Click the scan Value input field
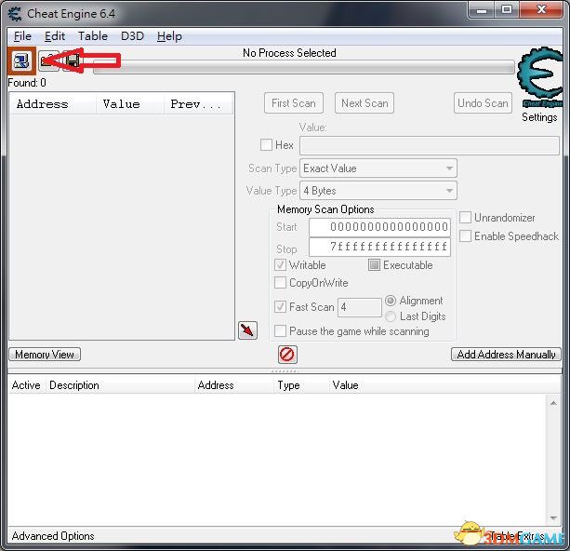This screenshot has width=570, height=551. (x=430, y=145)
